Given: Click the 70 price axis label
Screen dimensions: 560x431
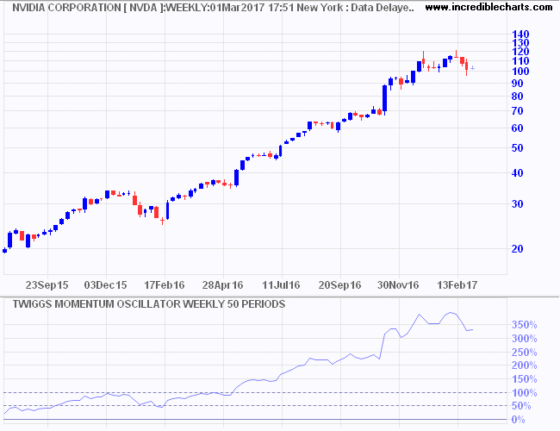Looking at the screenshot, I should coord(518,111).
